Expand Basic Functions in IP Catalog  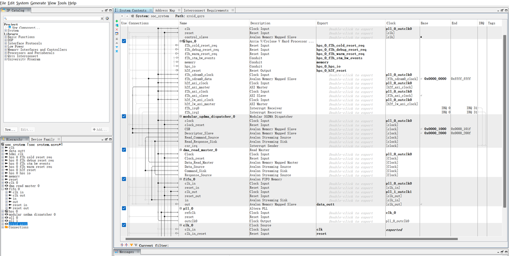(6, 37)
